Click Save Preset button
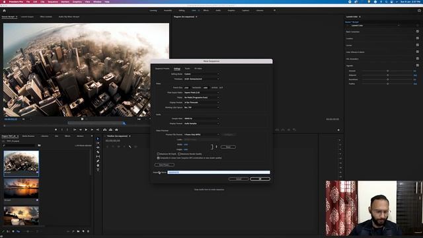 [x=165, y=165]
